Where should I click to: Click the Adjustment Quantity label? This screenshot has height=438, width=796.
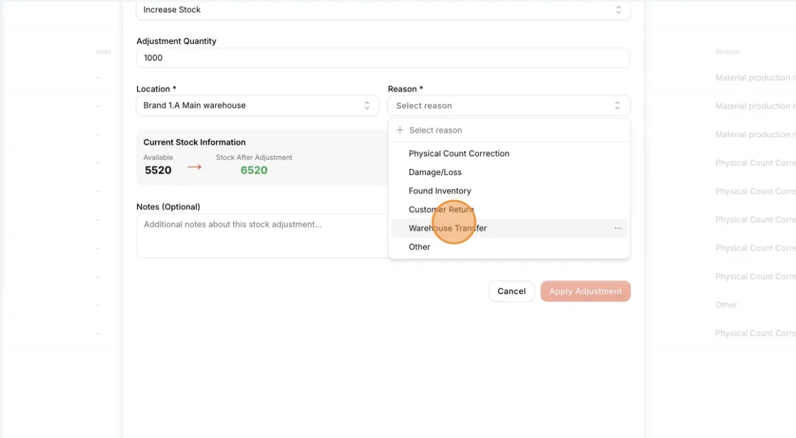pyautogui.click(x=176, y=41)
